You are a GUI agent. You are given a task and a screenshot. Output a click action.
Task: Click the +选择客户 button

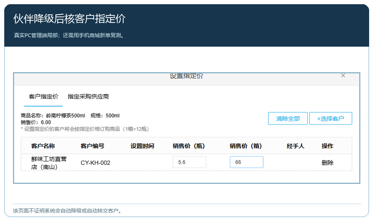coord(331,118)
